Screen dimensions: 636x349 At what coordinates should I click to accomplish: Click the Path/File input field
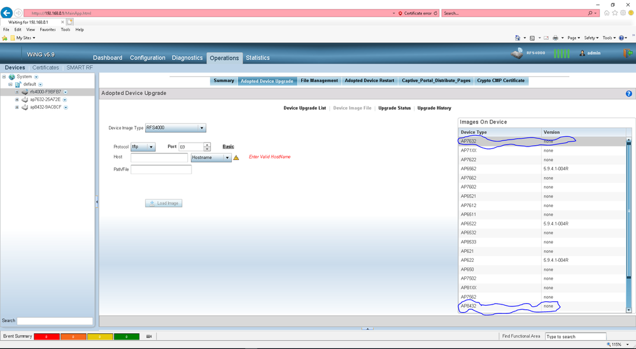click(160, 169)
